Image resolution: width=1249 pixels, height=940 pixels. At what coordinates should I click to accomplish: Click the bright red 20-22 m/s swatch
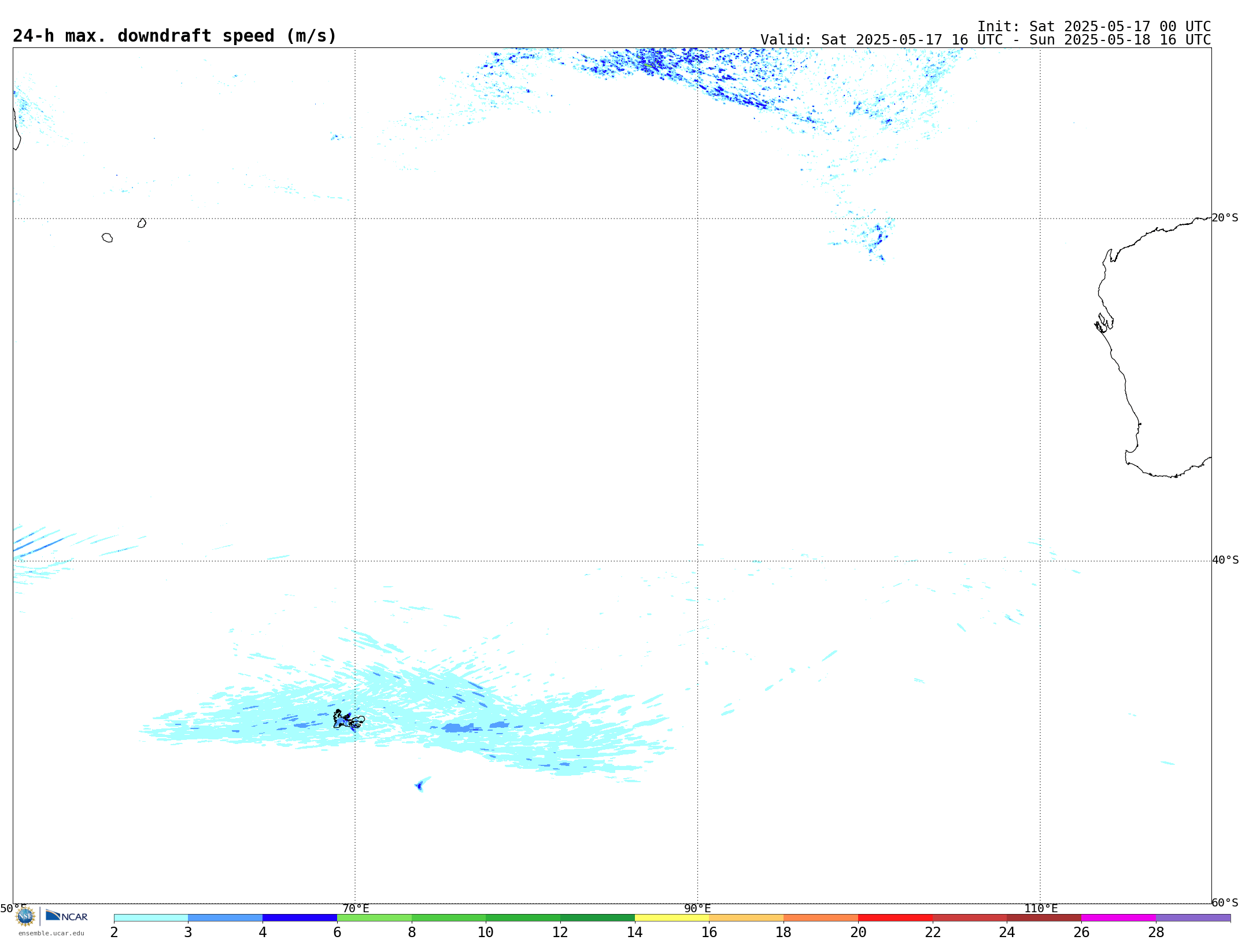(895, 917)
